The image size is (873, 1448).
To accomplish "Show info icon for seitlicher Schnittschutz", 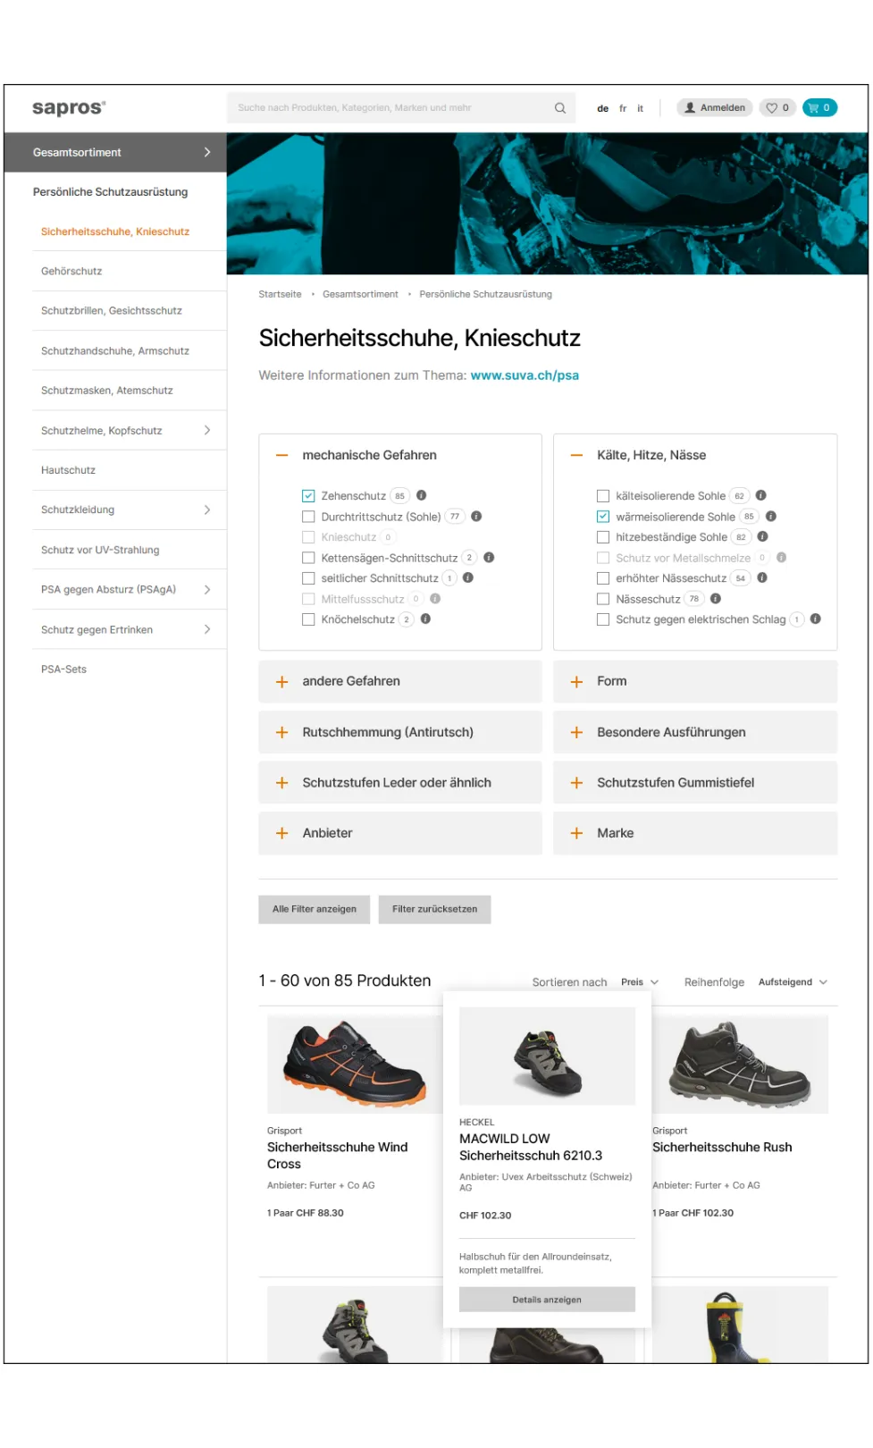I will pyautogui.click(x=468, y=578).
